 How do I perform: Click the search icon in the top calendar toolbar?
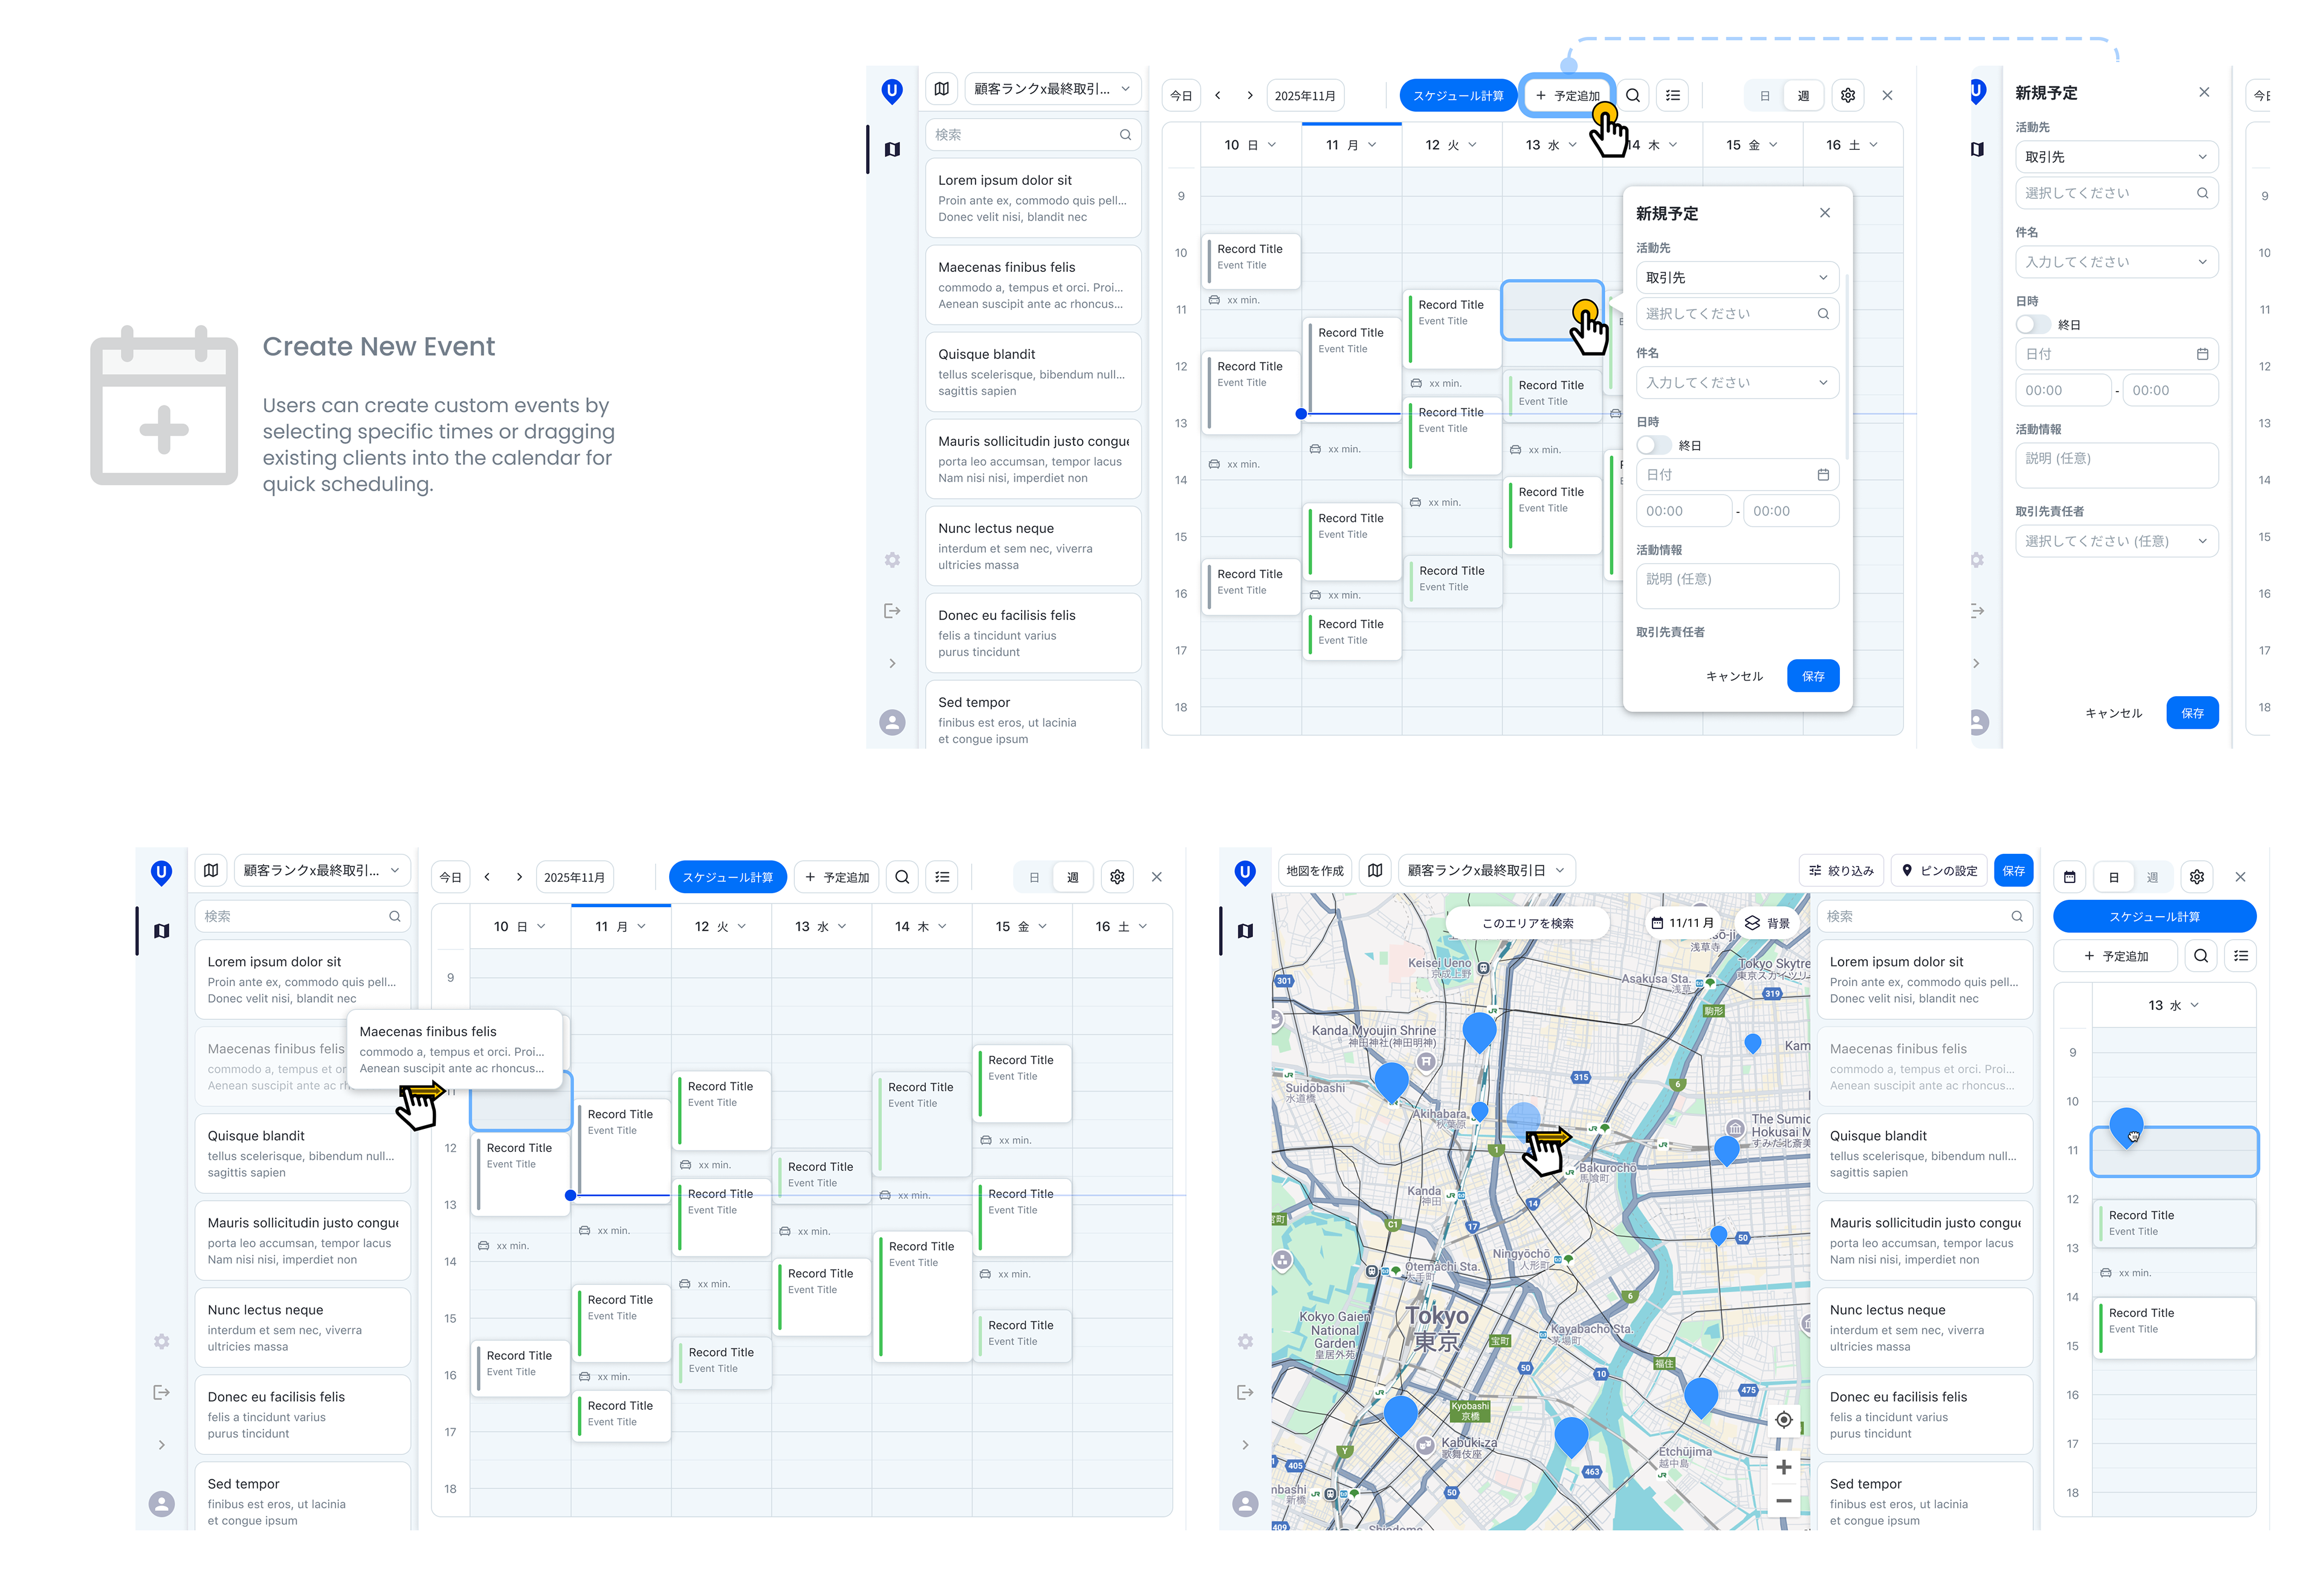click(x=1632, y=96)
